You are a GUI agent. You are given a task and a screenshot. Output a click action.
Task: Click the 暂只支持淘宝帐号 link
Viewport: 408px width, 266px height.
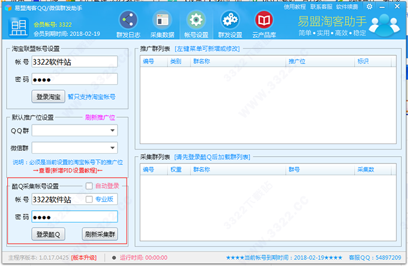coord(92,97)
